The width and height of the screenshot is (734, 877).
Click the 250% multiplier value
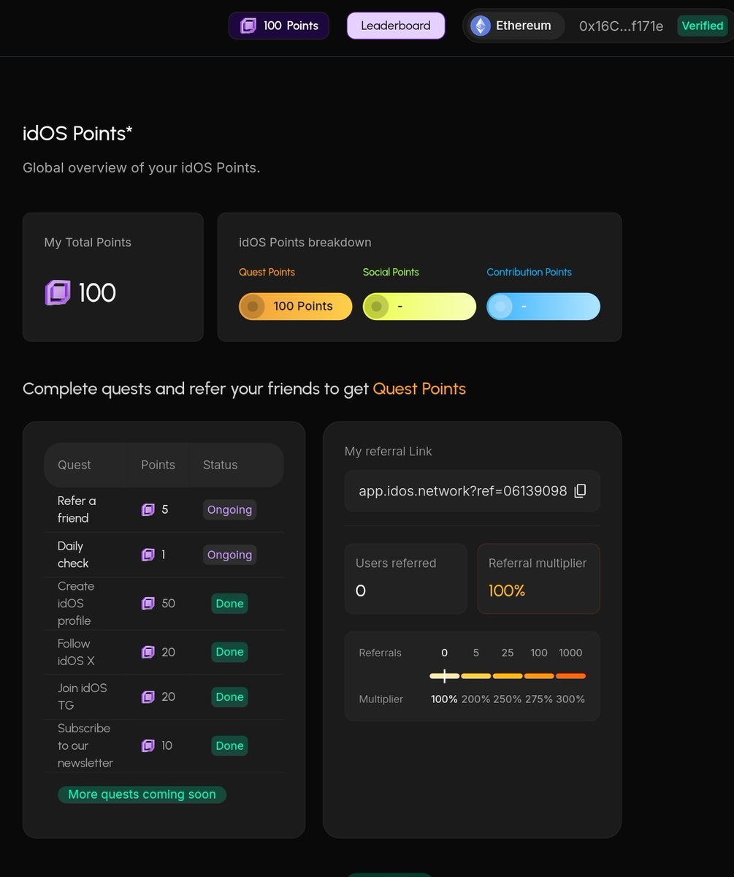click(508, 699)
